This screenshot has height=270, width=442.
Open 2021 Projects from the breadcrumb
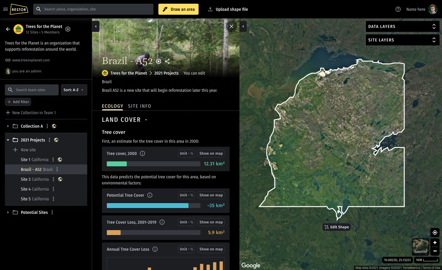coord(166,73)
